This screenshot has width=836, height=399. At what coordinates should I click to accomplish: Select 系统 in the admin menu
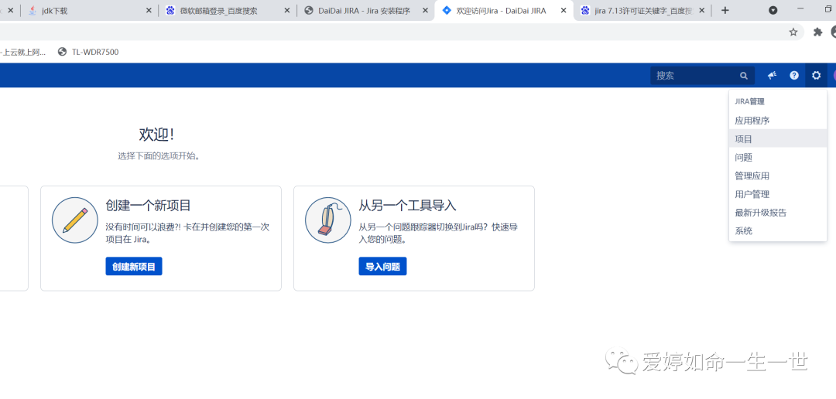point(778,231)
